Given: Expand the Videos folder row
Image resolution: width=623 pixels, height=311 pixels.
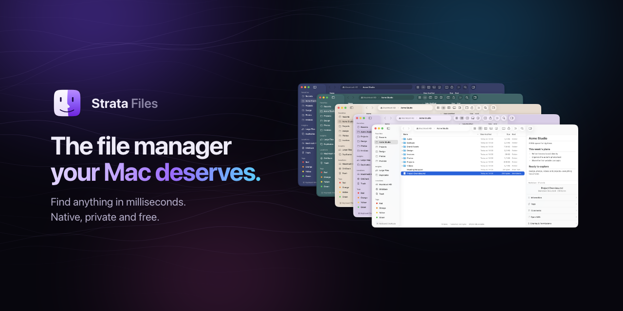Looking at the screenshot, I should pos(403,166).
